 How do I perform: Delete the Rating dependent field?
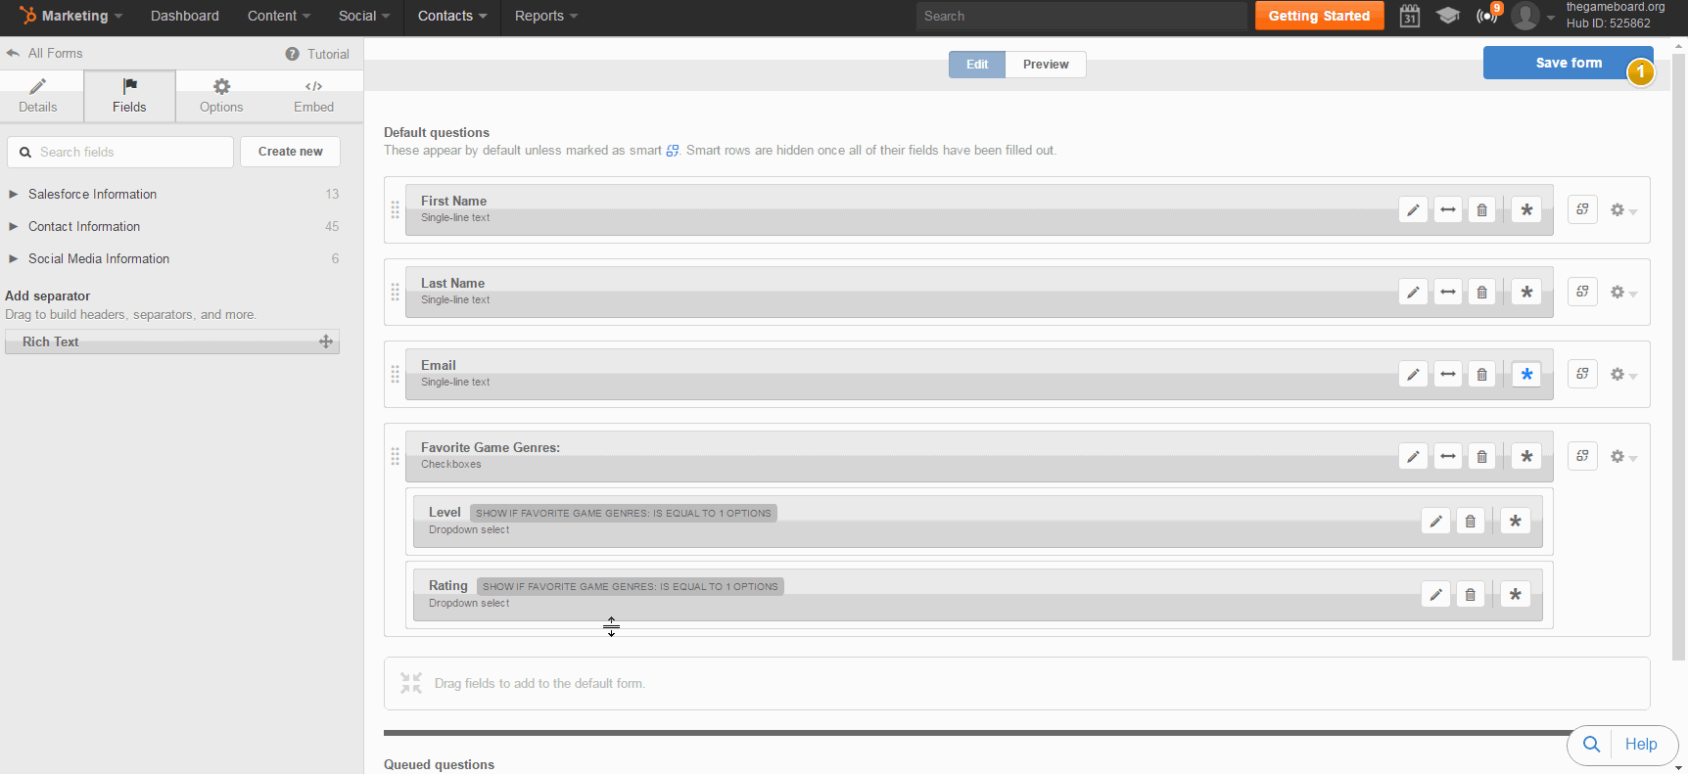coord(1471,595)
